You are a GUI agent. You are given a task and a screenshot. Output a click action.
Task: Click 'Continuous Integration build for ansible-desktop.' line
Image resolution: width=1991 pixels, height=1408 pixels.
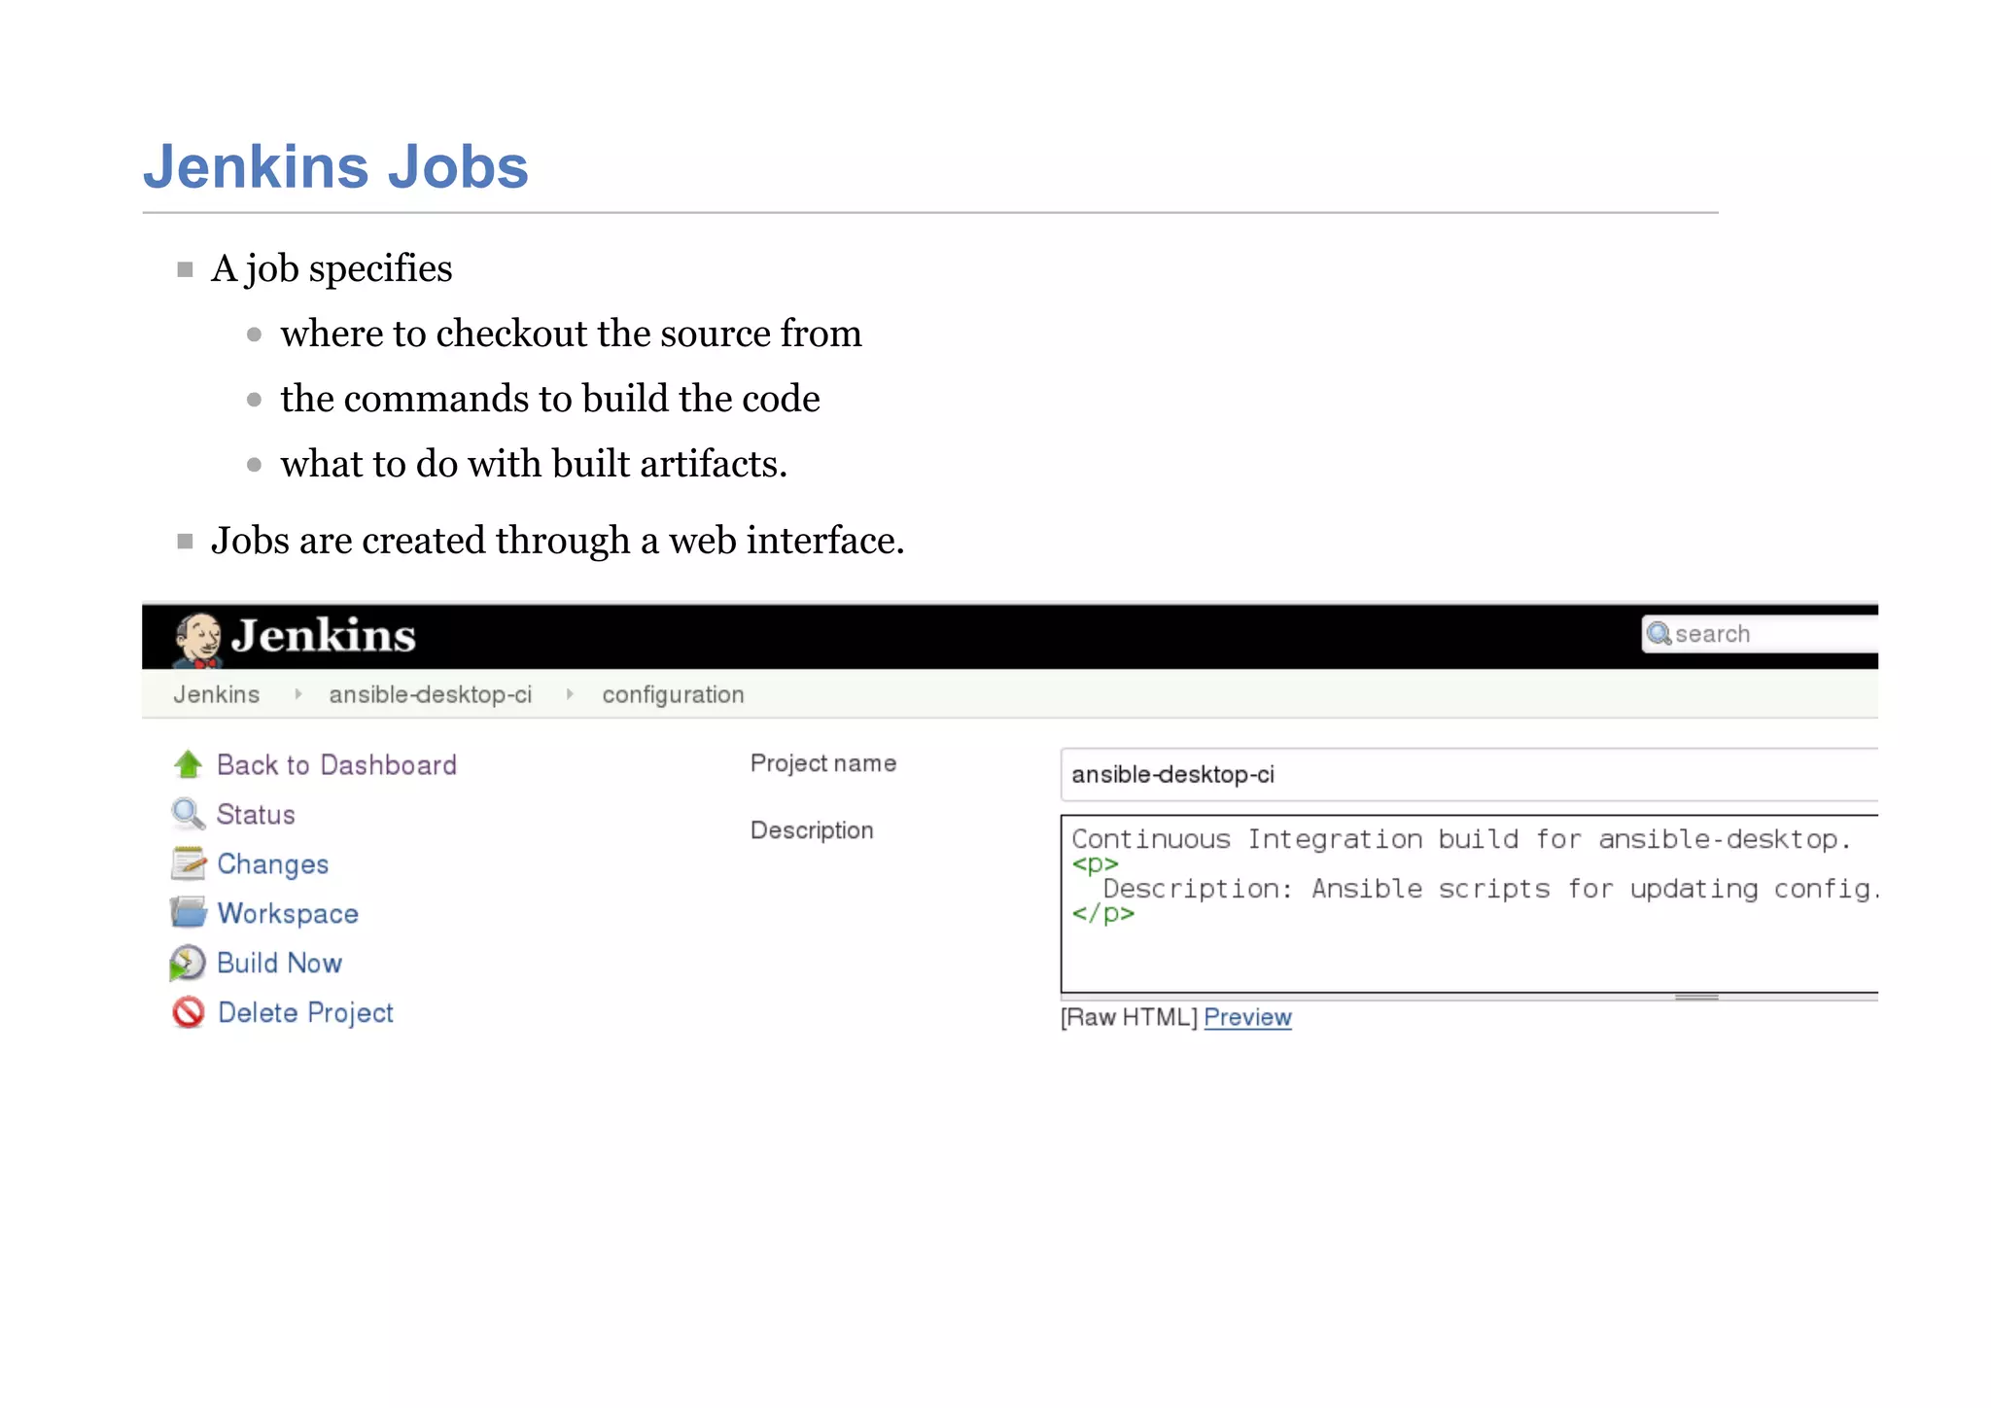(x=1461, y=839)
